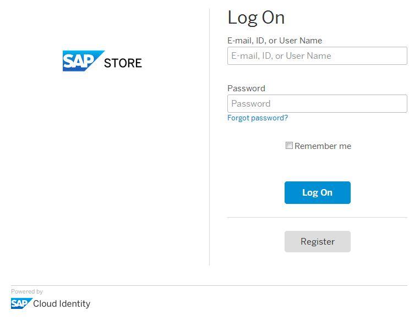
Task: Click the 'E-mail, ID, or User Name' label
Action: 275,41
